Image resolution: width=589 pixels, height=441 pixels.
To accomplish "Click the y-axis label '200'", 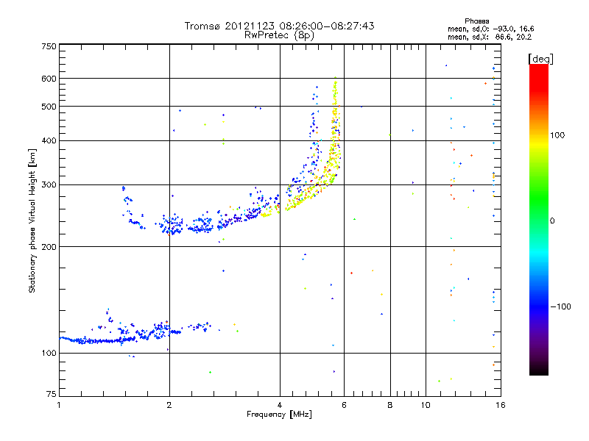I will (49, 247).
